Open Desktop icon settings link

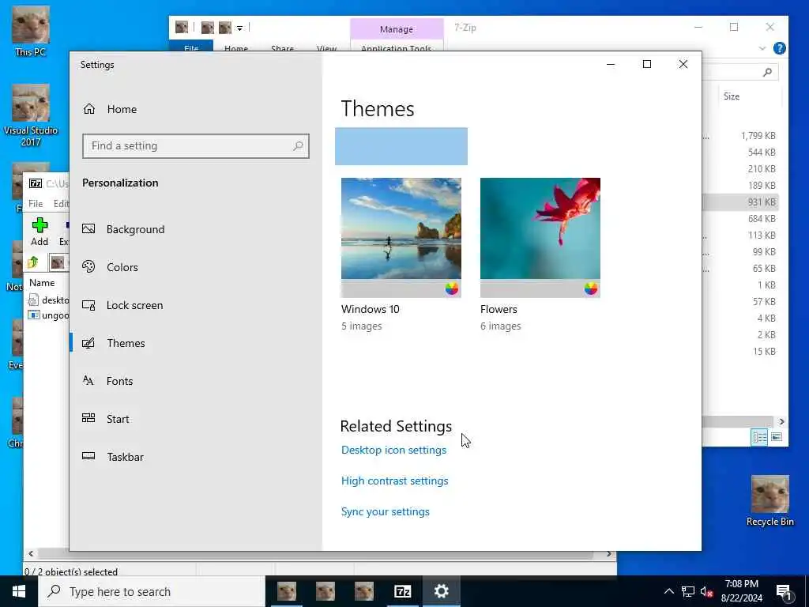pos(393,450)
